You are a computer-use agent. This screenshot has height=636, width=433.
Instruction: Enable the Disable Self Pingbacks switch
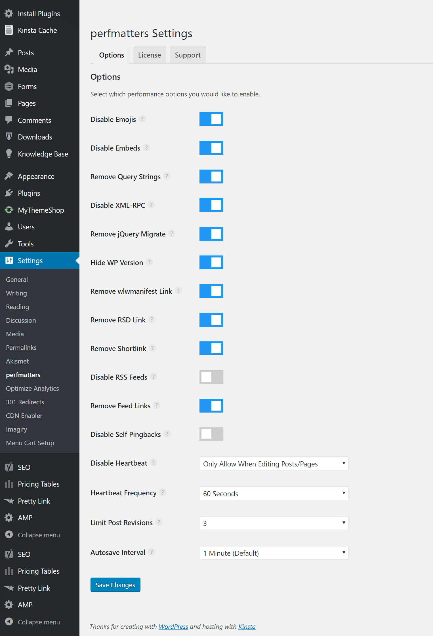(x=211, y=434)
